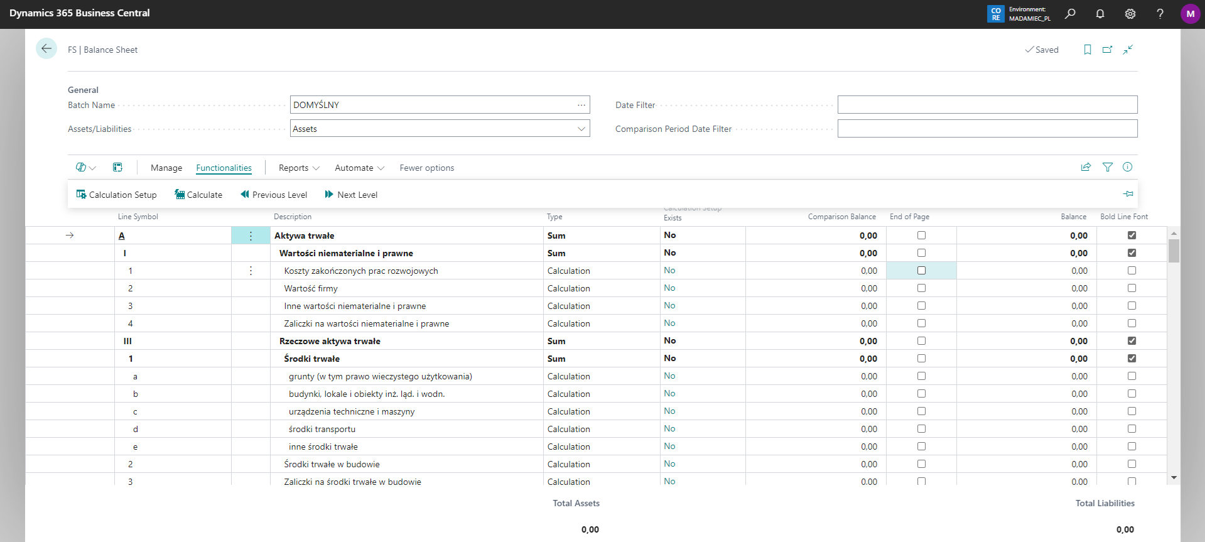The height and width of the screenshot is (542, 1205).
Task: Click the collapse page icon
Action: point(1128,50)
